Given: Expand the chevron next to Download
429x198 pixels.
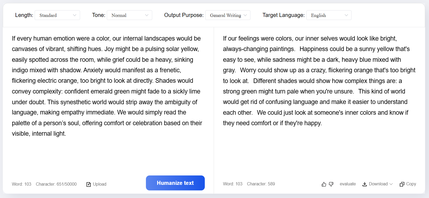Looking at the screenshot, I should pyautogui.click(x=391, y=184).
